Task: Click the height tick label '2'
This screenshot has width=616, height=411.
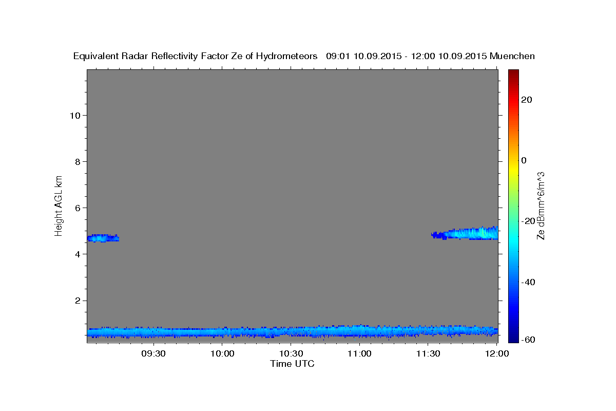Action: pos(78,301)
